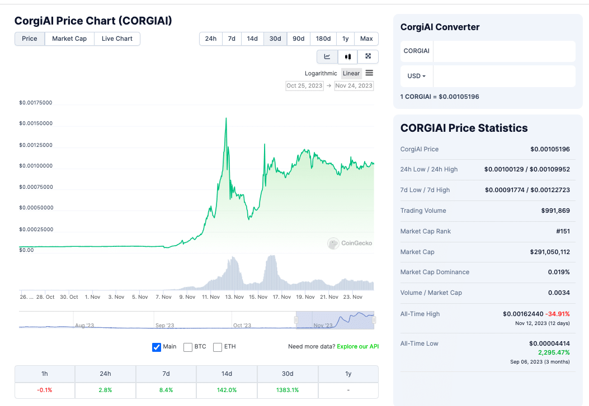The width and height of the screenshot is (589, 406).
Task: Edit end date Nov 24, 2023
Action: coord(354,86)
